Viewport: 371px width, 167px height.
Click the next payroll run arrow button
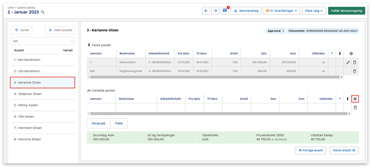tap(216, 11)
